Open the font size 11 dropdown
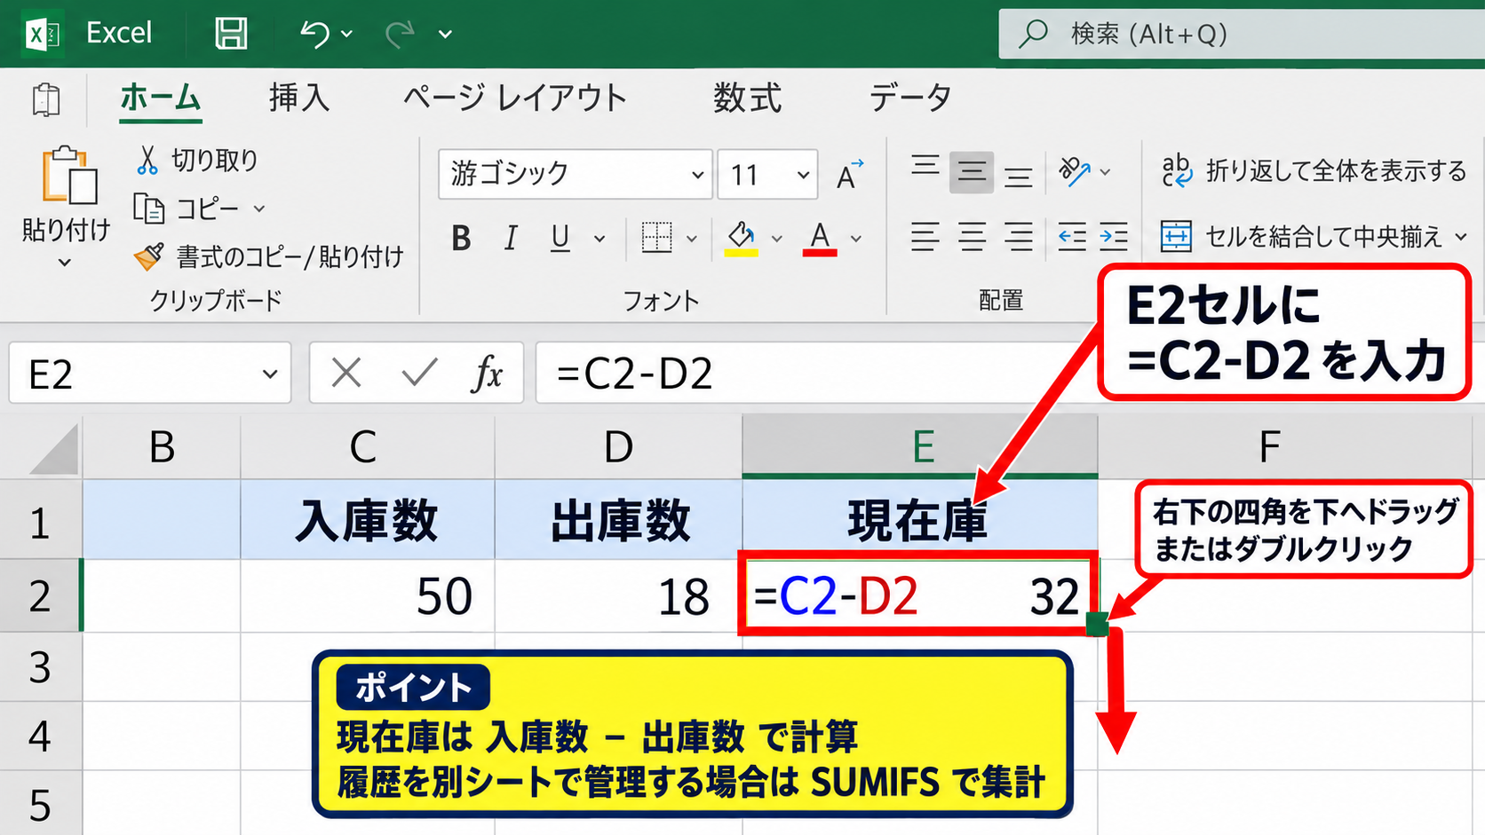 coord(803,174)
